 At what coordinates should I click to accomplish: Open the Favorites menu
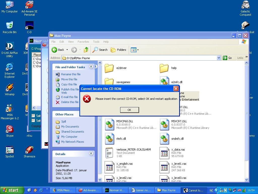(83, 42)
